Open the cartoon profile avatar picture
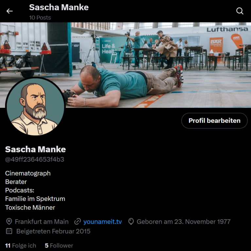Screen dimensions: 251x251 click(36, 106)
